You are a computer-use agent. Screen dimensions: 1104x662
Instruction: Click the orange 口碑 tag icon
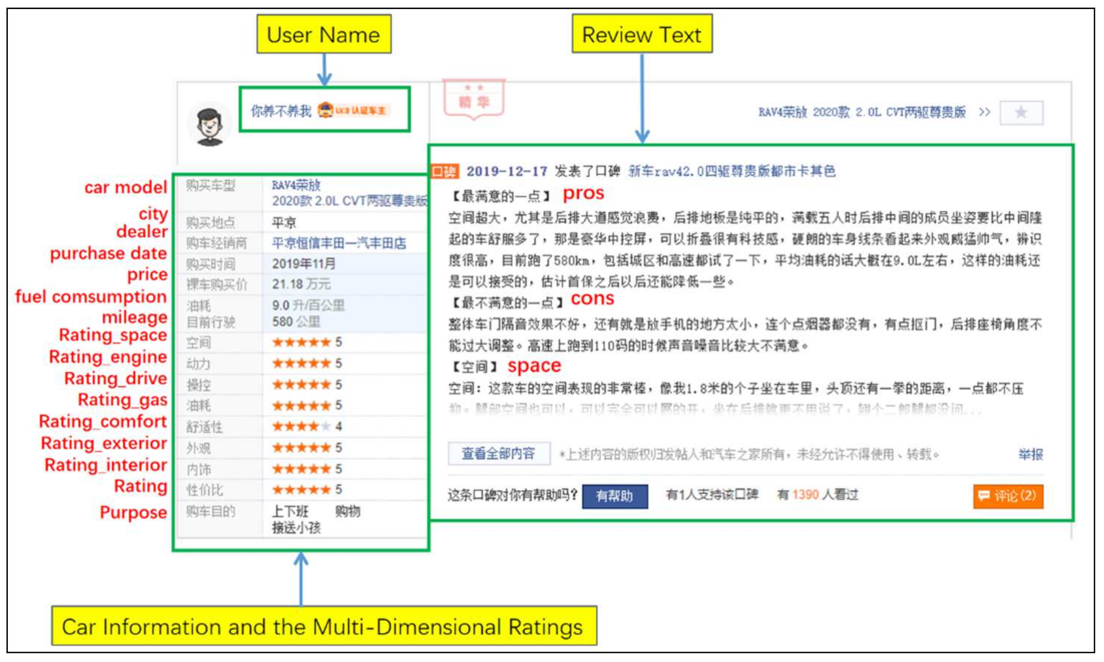444,171
